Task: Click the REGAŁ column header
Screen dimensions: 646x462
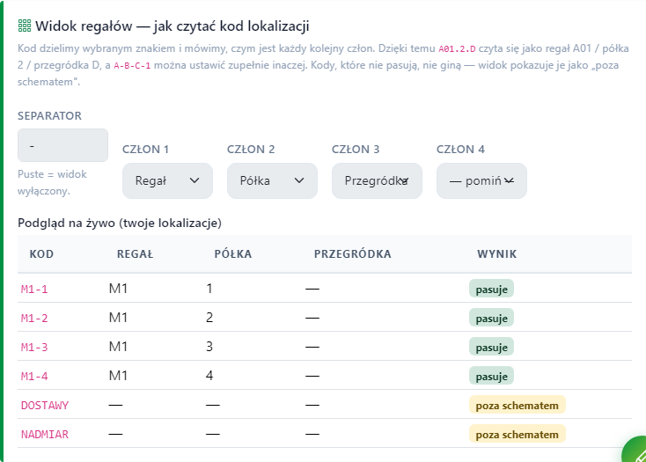Action: coord(136,254)
